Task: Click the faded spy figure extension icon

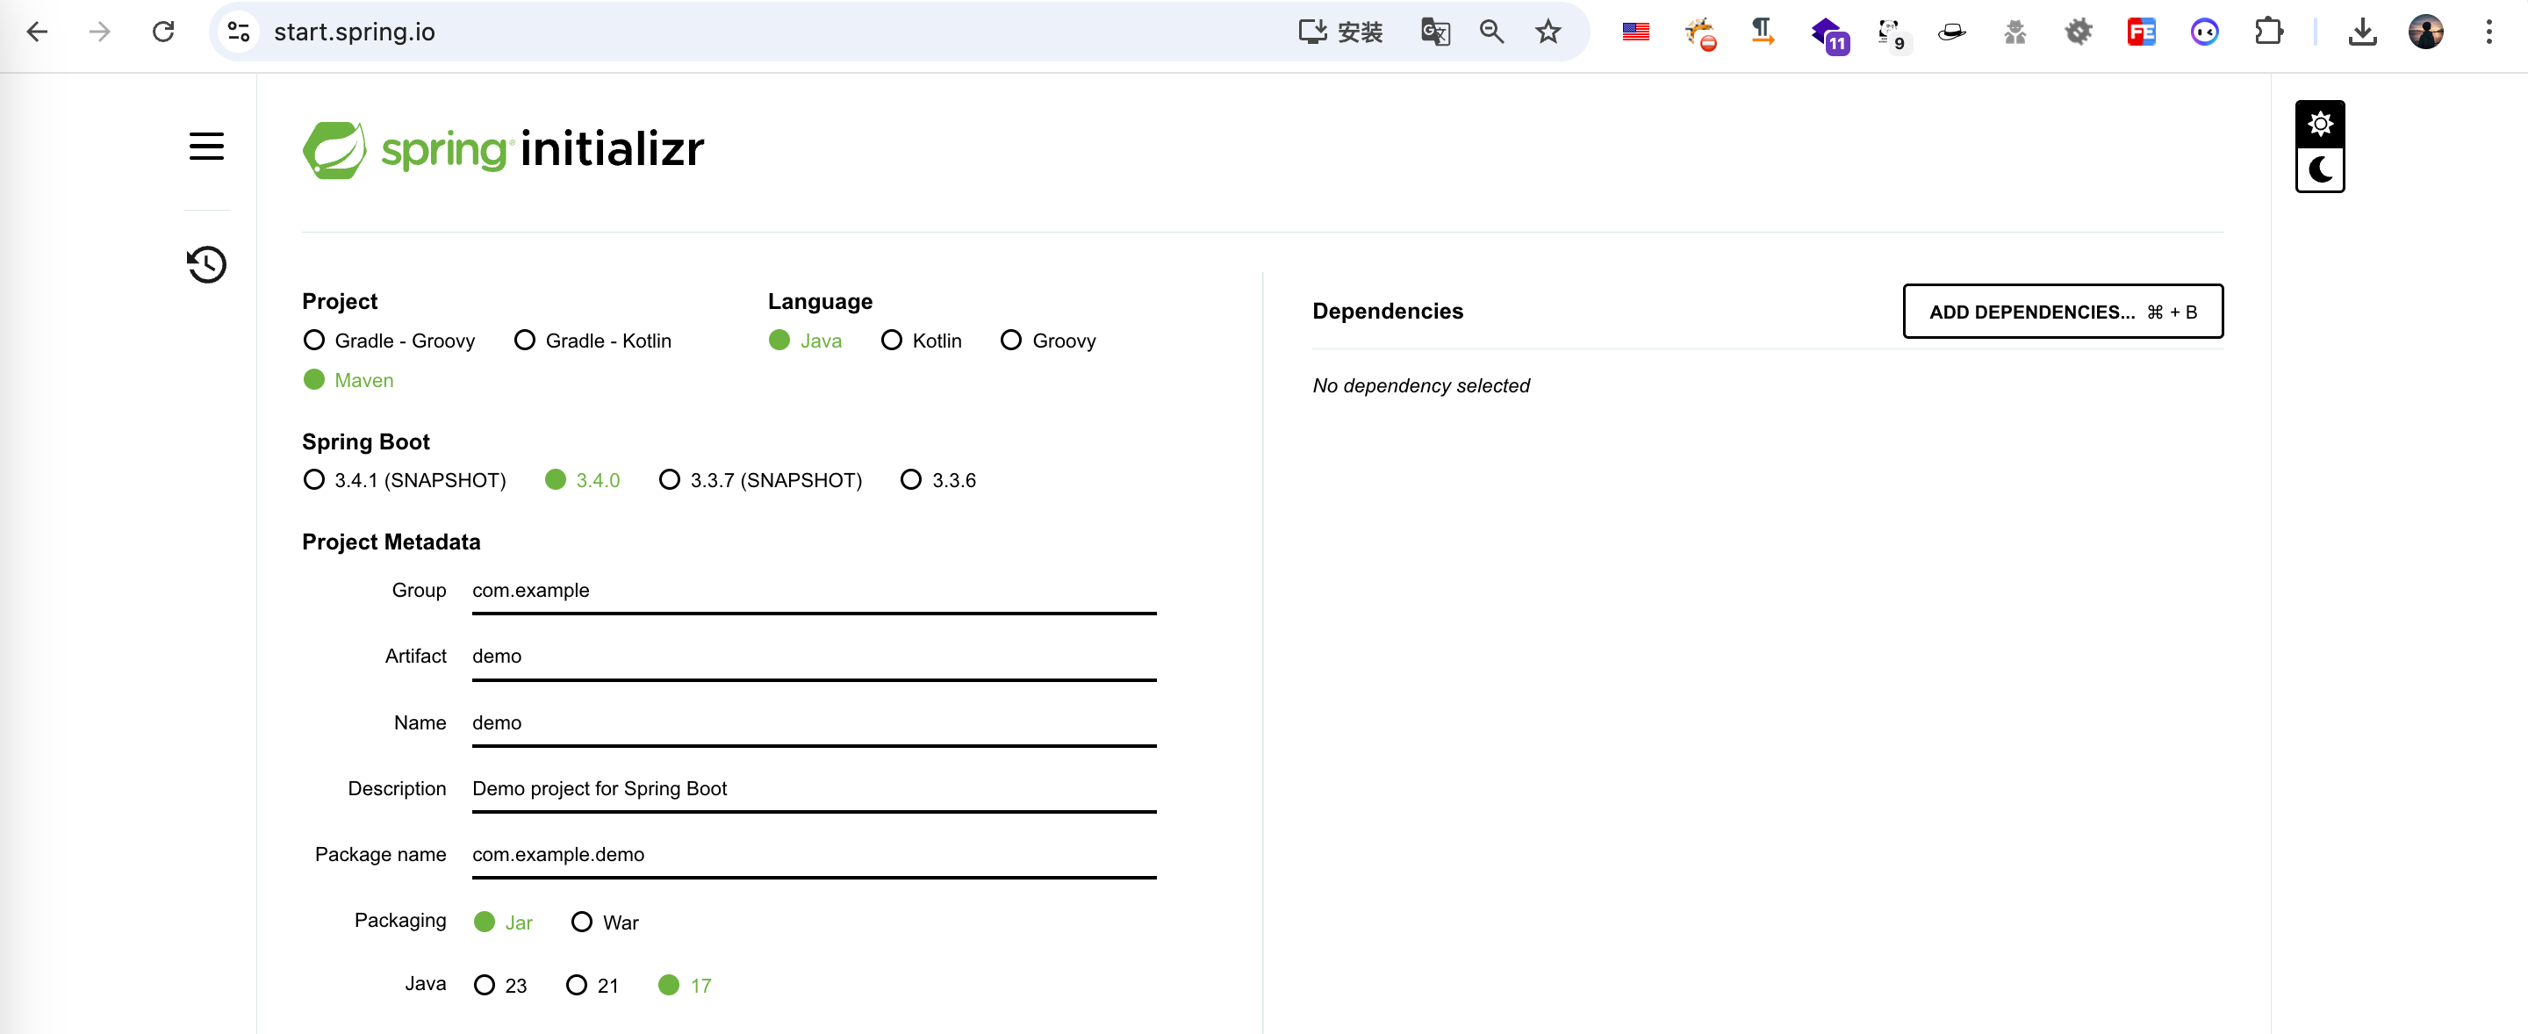Action: [x=2014, y=32]
